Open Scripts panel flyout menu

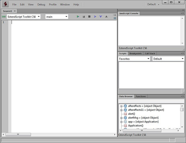click(x=183, y=53)
